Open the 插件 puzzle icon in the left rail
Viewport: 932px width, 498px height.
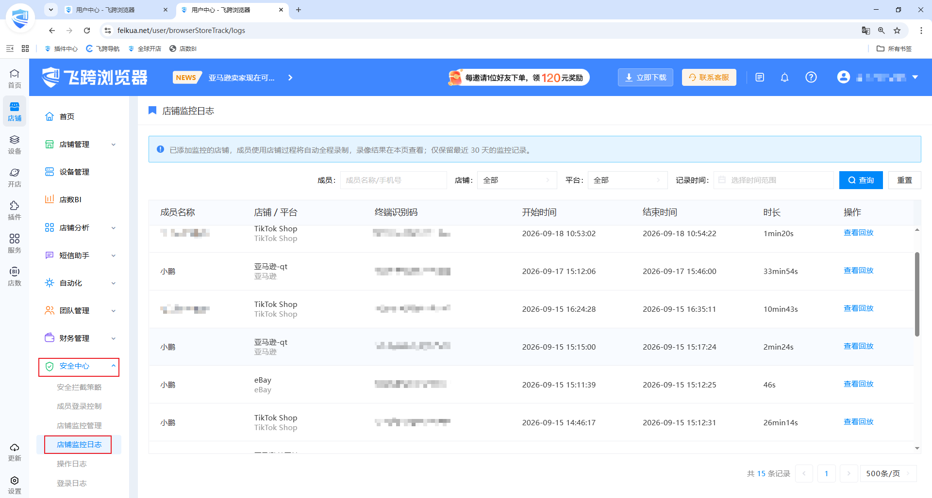15,210
